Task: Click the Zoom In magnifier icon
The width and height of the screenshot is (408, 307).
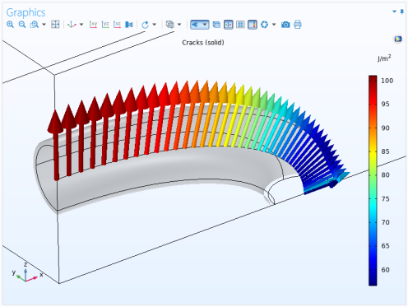Action: pyautogui.click(x=10, y=25)
